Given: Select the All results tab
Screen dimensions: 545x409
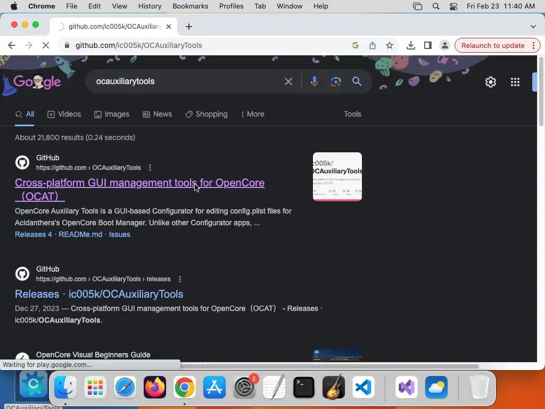Looking at the screenshot, I should coord(24,114).
